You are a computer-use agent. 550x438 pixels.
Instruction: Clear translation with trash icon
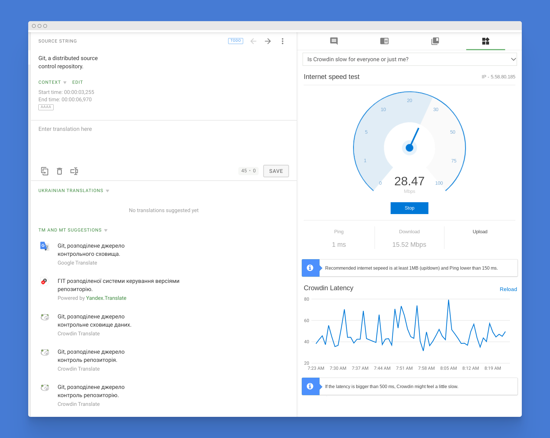[x=59, y=171]
